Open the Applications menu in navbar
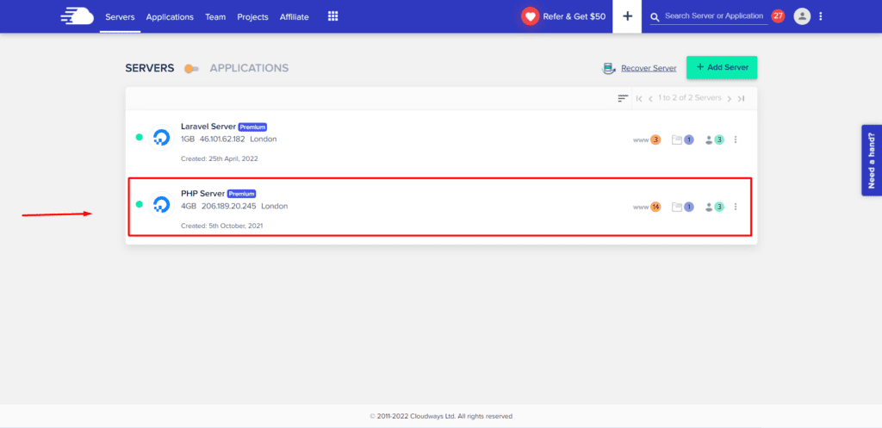 [170, 17]
